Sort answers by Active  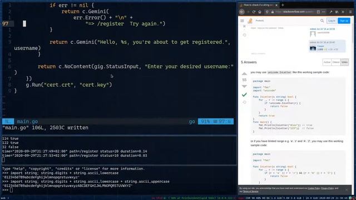click(x=327, y=62)
